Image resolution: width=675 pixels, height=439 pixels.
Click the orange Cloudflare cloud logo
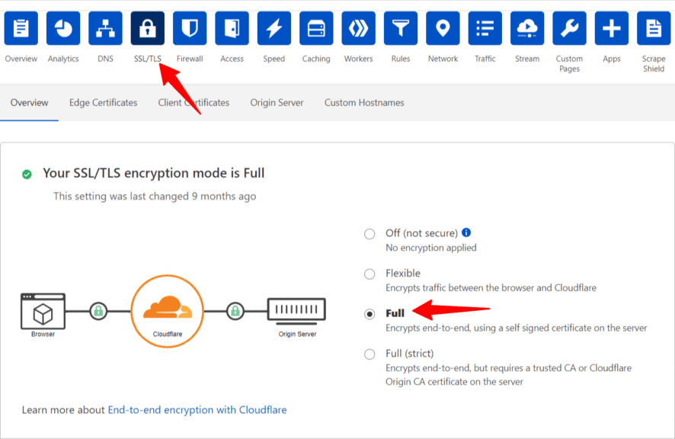pos(168,307)
